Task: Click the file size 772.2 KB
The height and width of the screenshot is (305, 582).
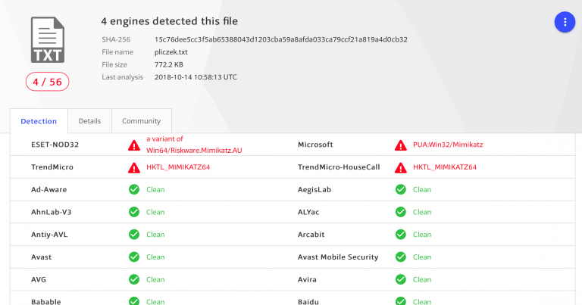Action: (169, 64)
